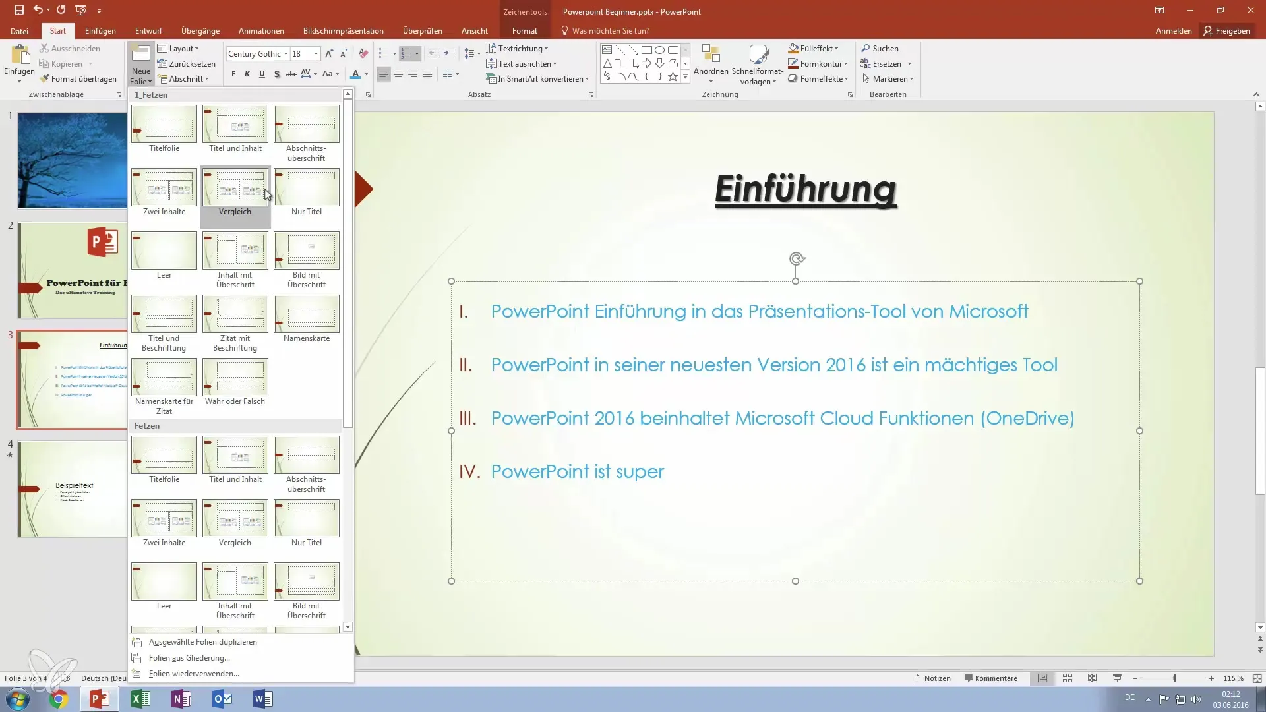Clear all formatting with the eraser icon
The image size is (1266, 712).
363,54
